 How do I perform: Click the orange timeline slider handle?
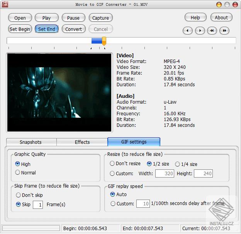[104, 41]
